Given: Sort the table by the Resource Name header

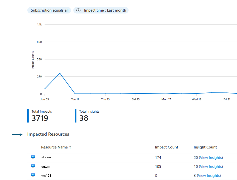Looking at the screenshot, I should click(55, 147).
